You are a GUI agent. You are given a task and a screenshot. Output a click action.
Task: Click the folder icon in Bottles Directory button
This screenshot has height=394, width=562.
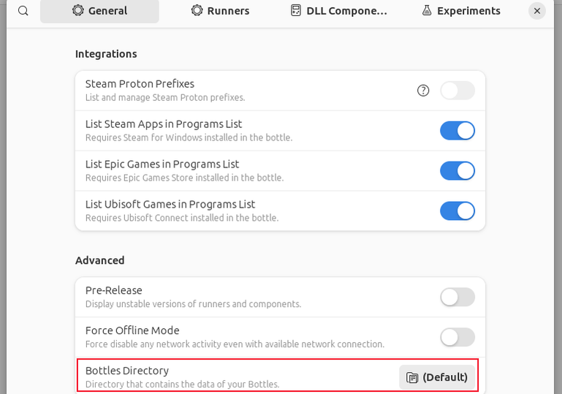pyautogui.click(x=412, y=377)
